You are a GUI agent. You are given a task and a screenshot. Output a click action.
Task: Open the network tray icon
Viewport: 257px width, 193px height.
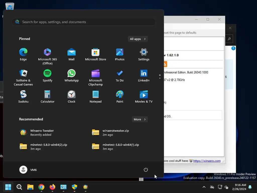[x=220, y=187]
